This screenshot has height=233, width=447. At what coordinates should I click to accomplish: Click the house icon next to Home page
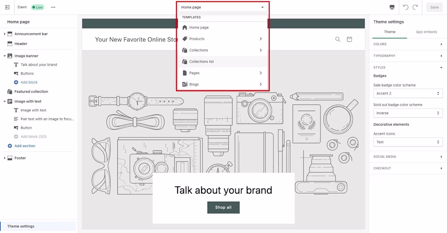(x=185, y=27)
